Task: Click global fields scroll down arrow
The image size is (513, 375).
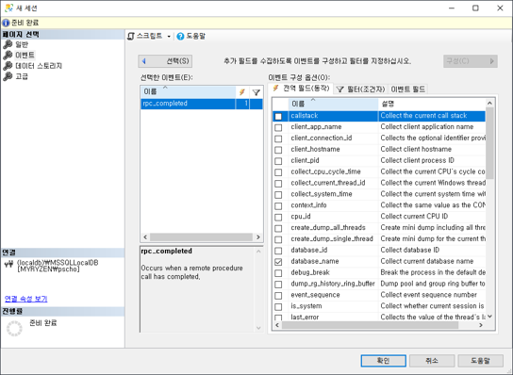Action: click(489, 317)
